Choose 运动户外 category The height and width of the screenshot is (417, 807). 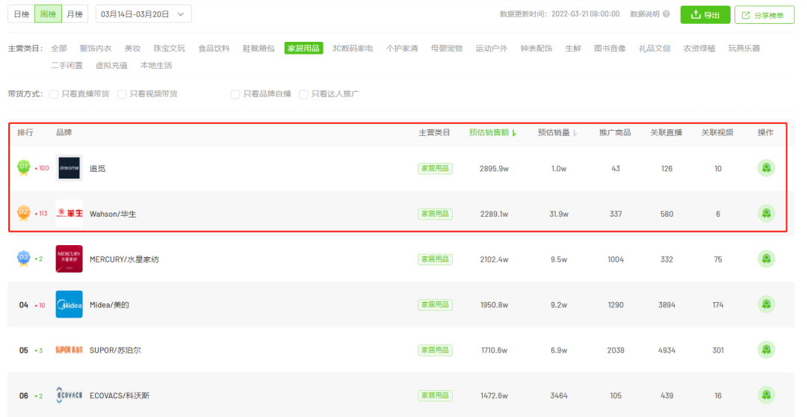(492, 49)
